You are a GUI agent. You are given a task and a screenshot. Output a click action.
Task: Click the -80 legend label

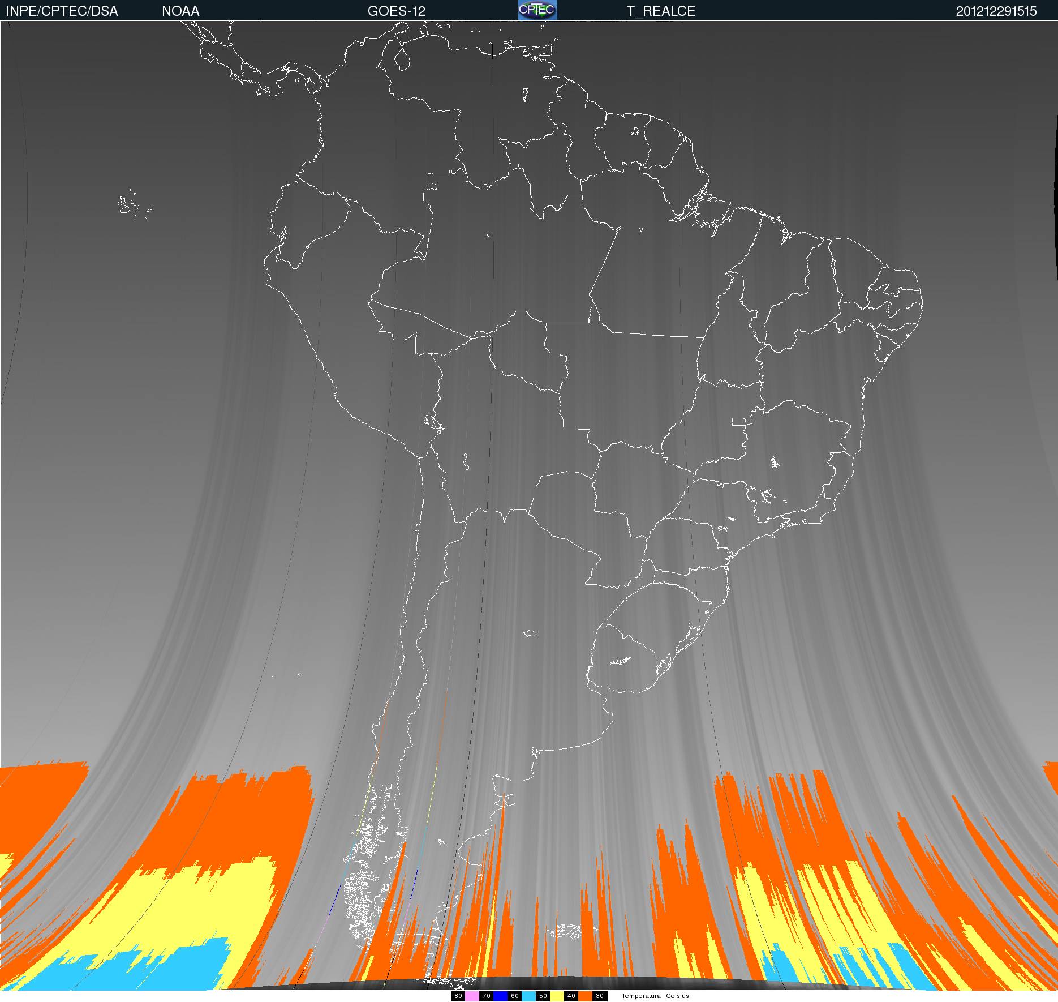458,996
